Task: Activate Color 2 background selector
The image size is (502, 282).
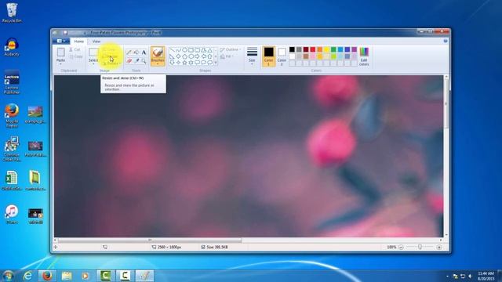Action: [282, 56]
